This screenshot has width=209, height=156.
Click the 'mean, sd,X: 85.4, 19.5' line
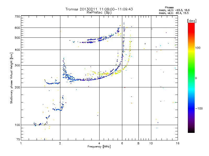[174, 13]
